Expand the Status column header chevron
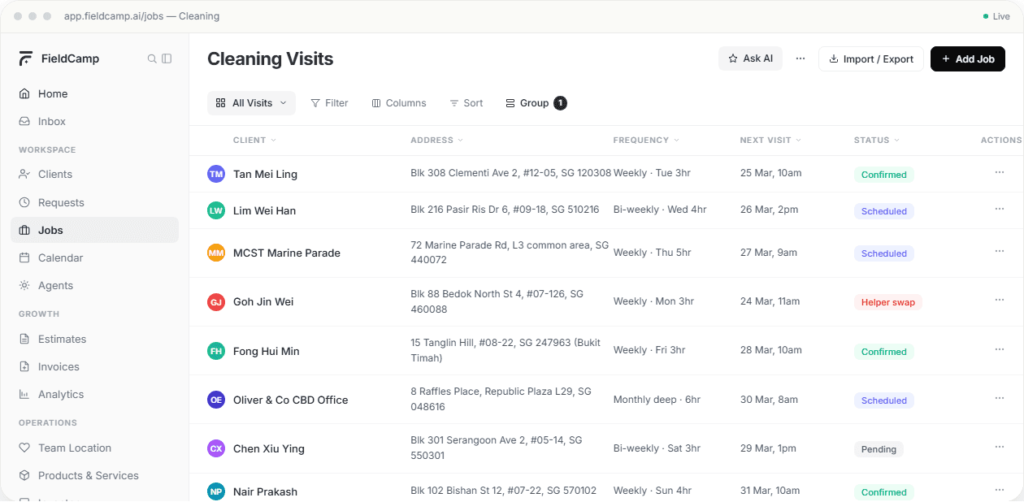This screenshot has height=502, width=1024. click(x=897, y=141)
